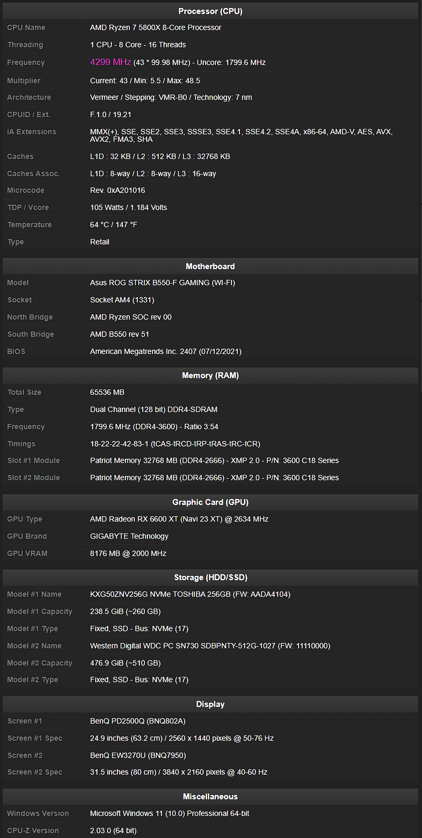Click the Display section header
This screenshot has width=422, height=838.
[210, 704]
